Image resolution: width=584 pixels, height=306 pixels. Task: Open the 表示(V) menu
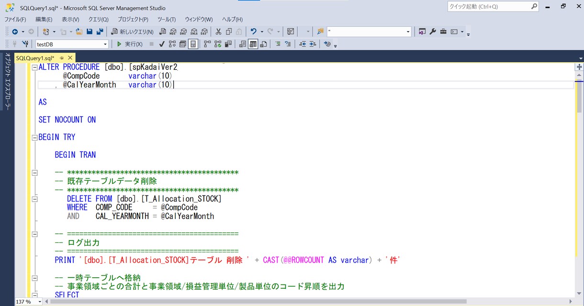point(70,19)
